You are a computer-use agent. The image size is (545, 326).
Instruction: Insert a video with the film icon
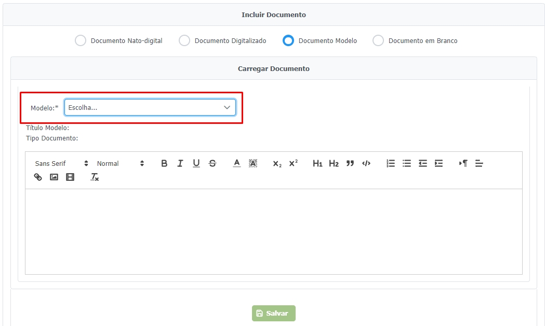(70, 177)
